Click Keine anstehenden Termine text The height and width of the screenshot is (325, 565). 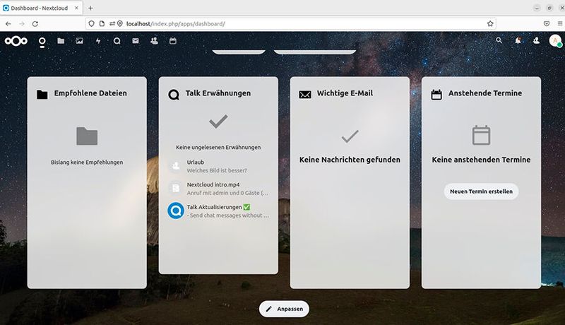tap(481, 160)
